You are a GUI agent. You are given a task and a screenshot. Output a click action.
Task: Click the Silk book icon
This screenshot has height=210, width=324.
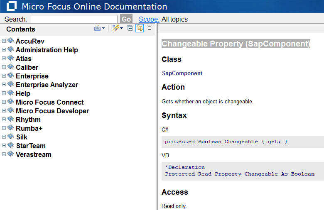coord(11,137)
